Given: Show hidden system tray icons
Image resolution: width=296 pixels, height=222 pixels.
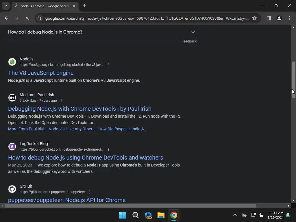Looking at the screenshot, I should tap(235, 215).
